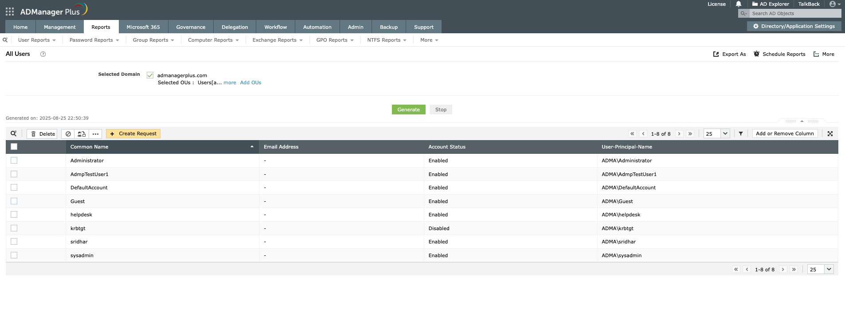Screen dimensions: 845x321
Task: Click the Stop button
Action: click(x=441, y=110)
